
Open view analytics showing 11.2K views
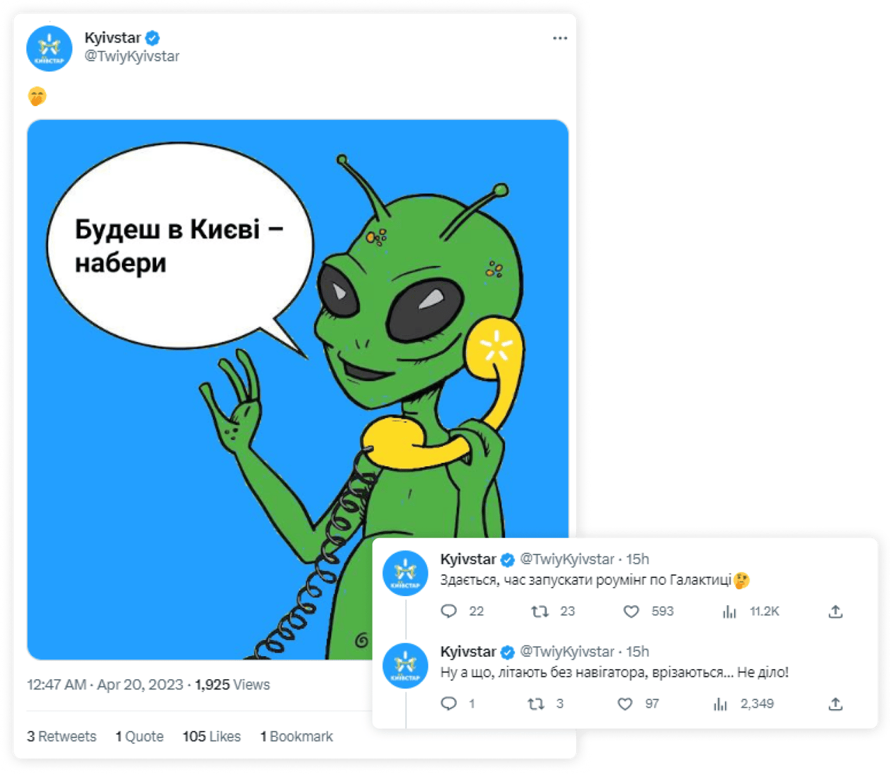coord(730,611)
